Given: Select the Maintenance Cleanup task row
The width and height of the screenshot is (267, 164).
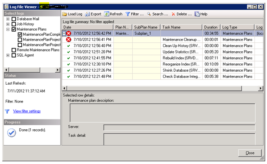Looking at the screenshot, I should tap(163, 40).
